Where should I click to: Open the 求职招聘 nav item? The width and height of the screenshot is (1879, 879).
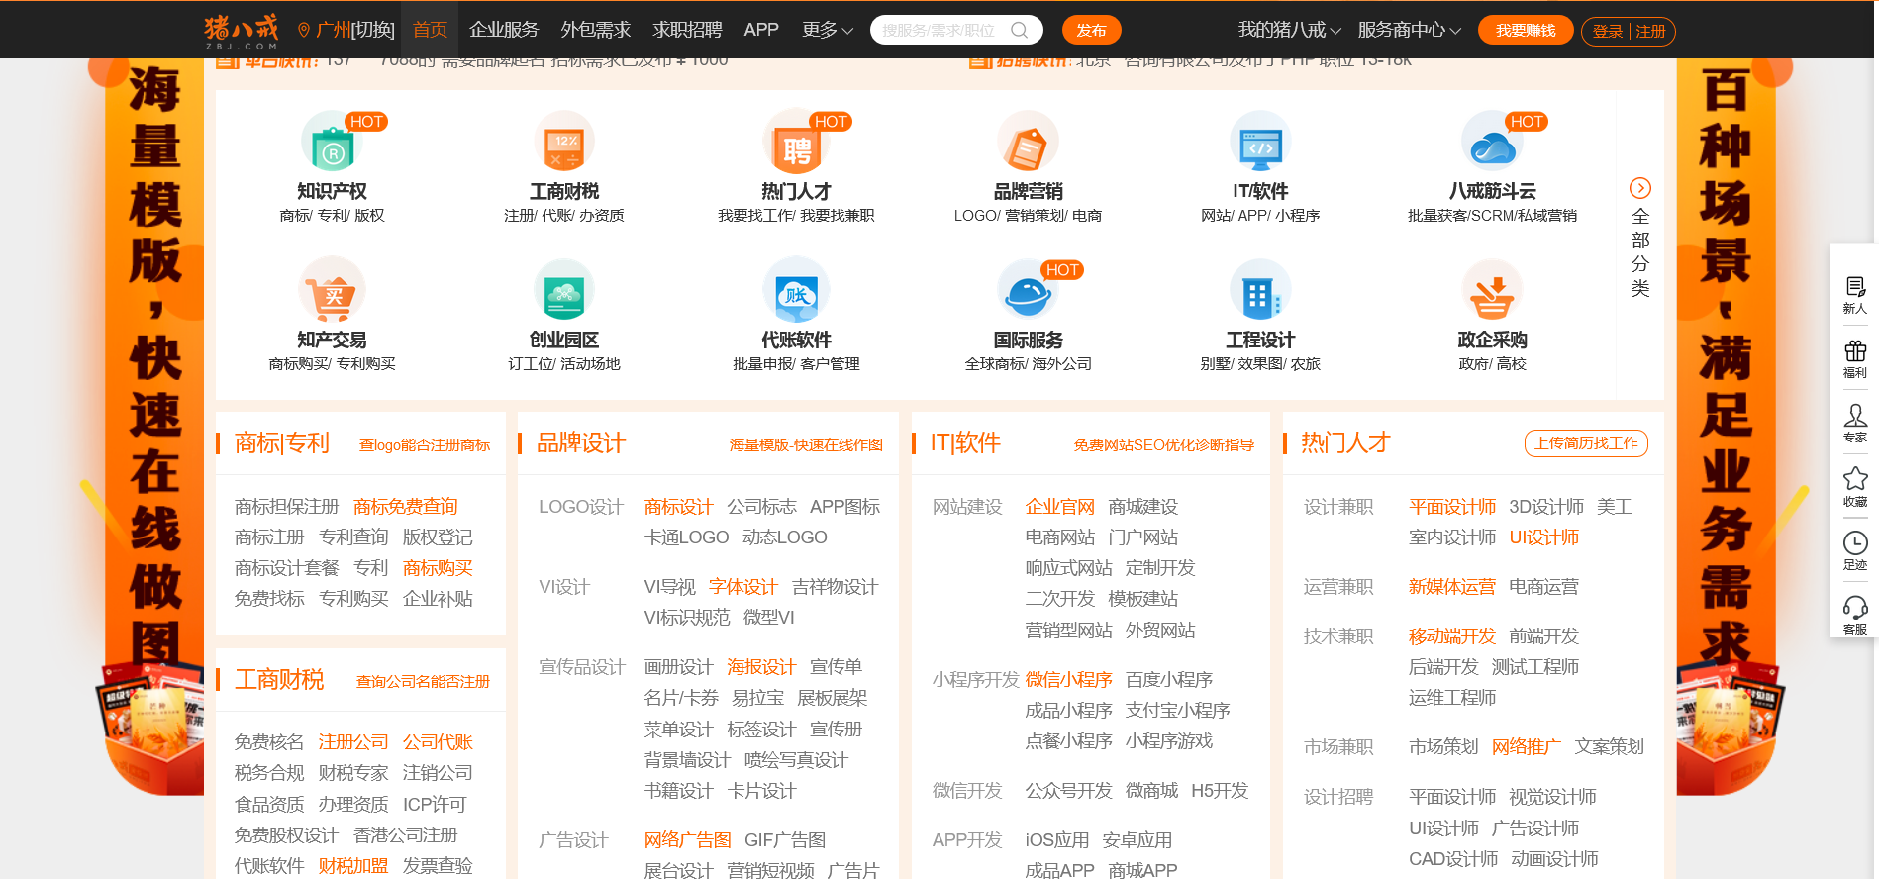(x=687, y=30)
